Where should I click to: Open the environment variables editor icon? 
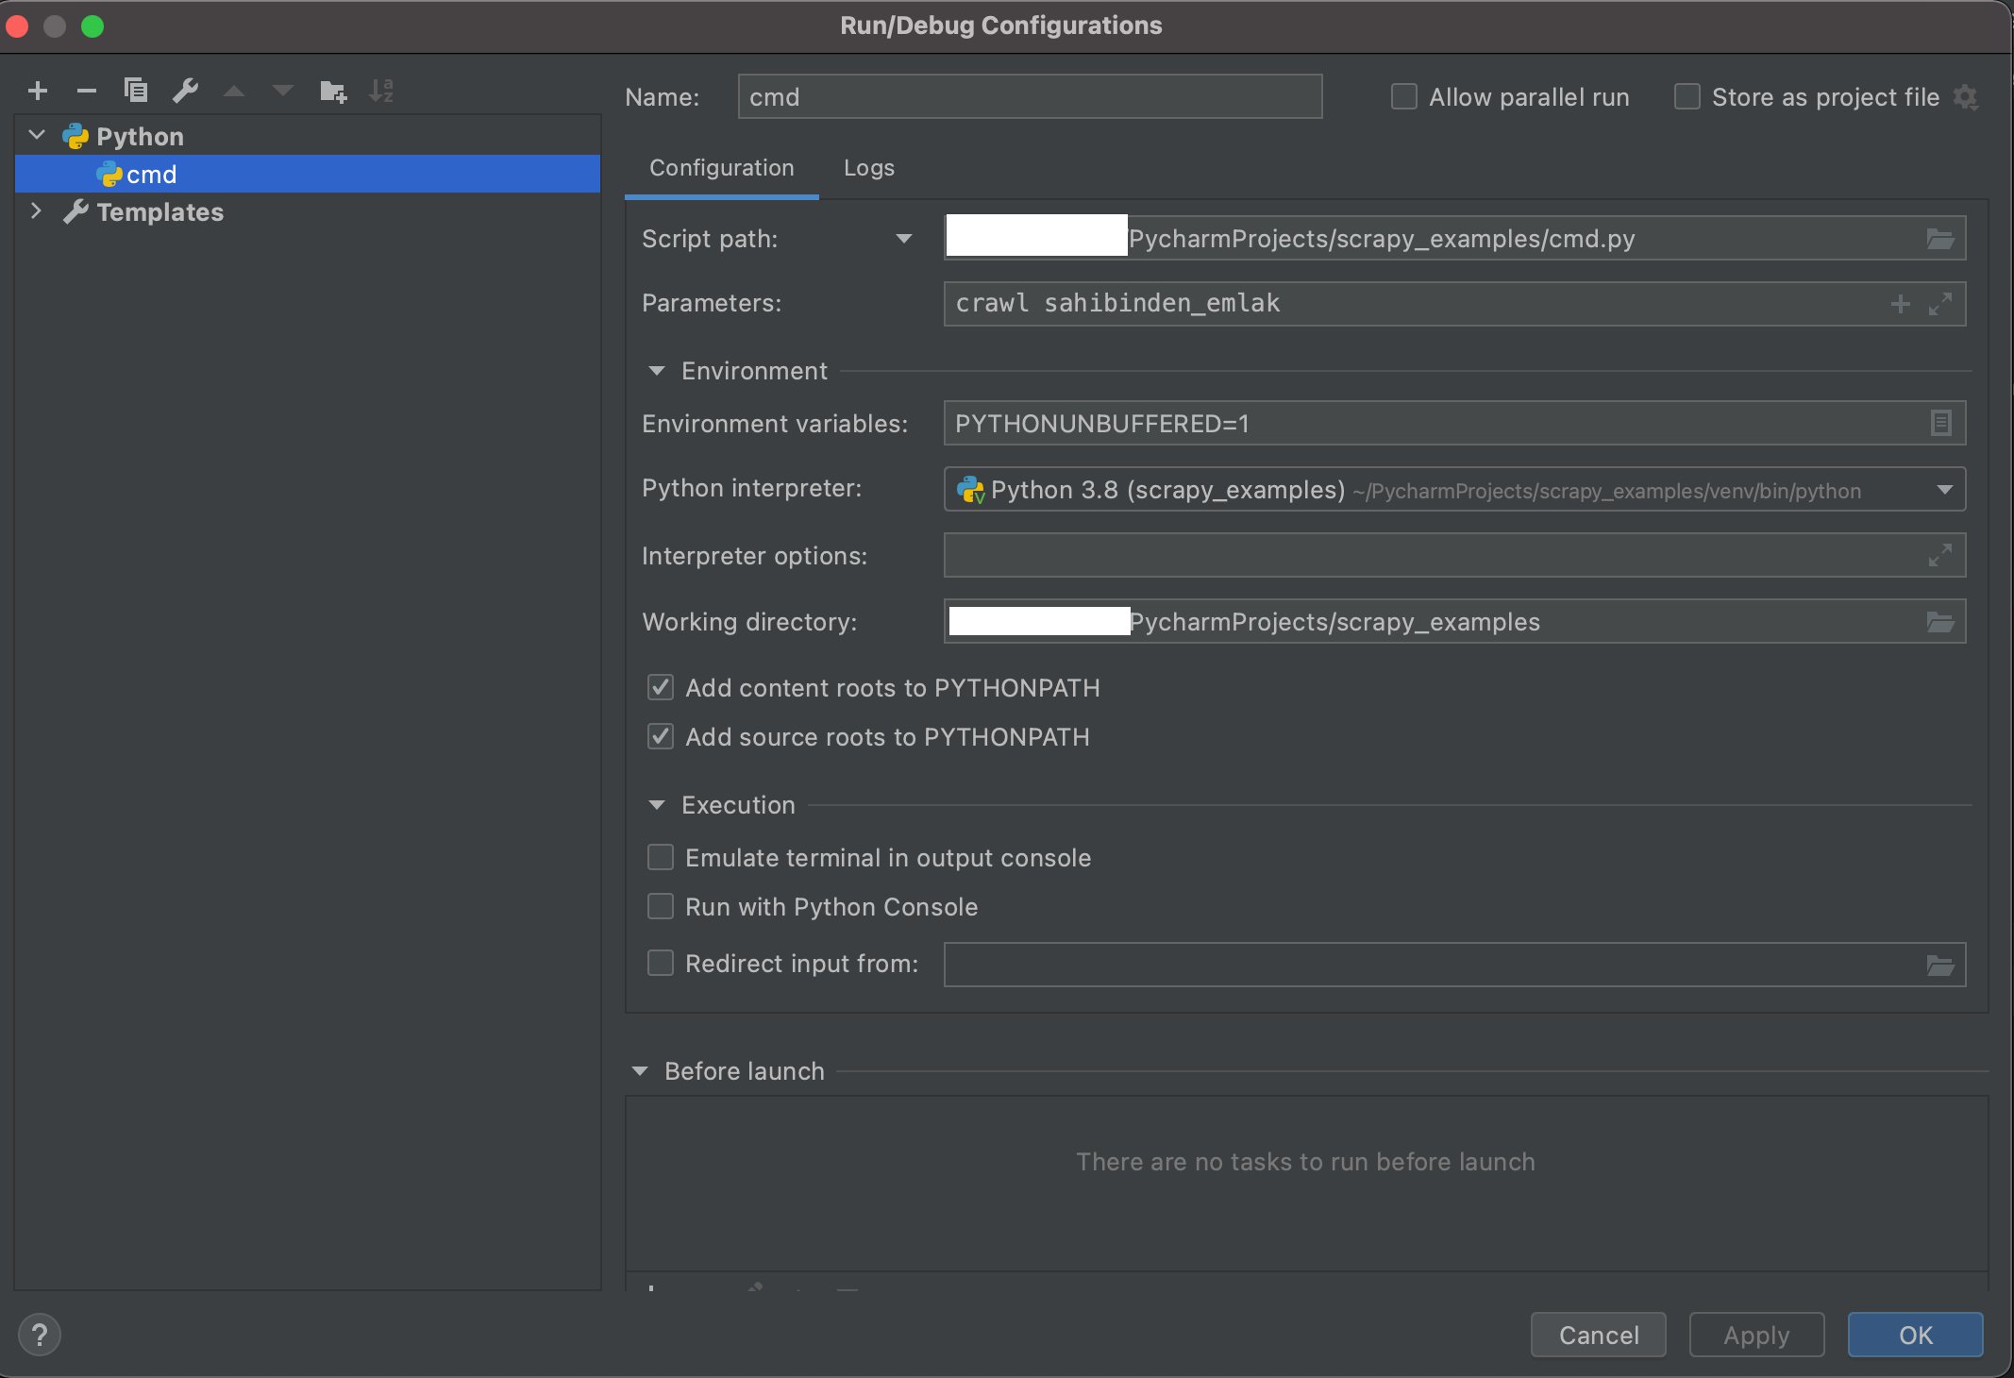pyautogui.click(x=1939, y=423)
